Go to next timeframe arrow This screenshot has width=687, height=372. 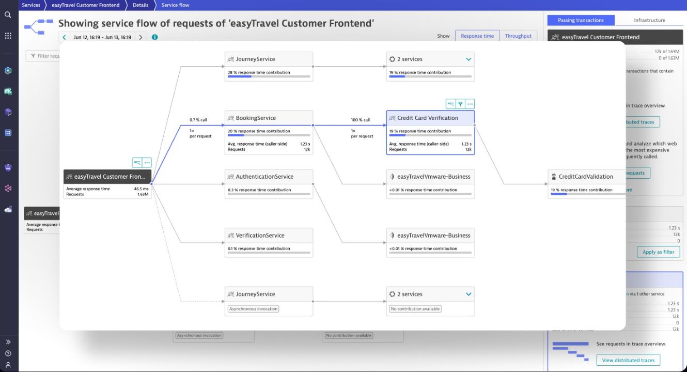pos(140,37)
